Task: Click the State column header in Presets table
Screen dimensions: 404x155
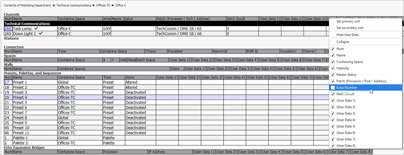Action: click(x=140, y=77)
